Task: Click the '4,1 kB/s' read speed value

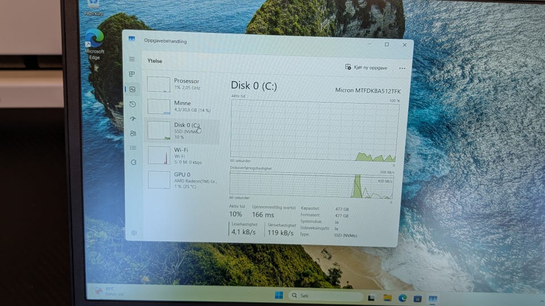Action: [x=244, y=232]
